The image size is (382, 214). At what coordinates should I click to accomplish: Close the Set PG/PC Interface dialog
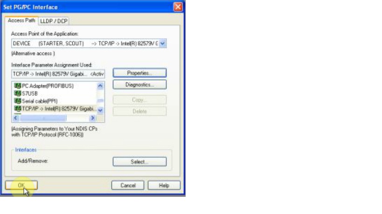(x=178, y=7)
